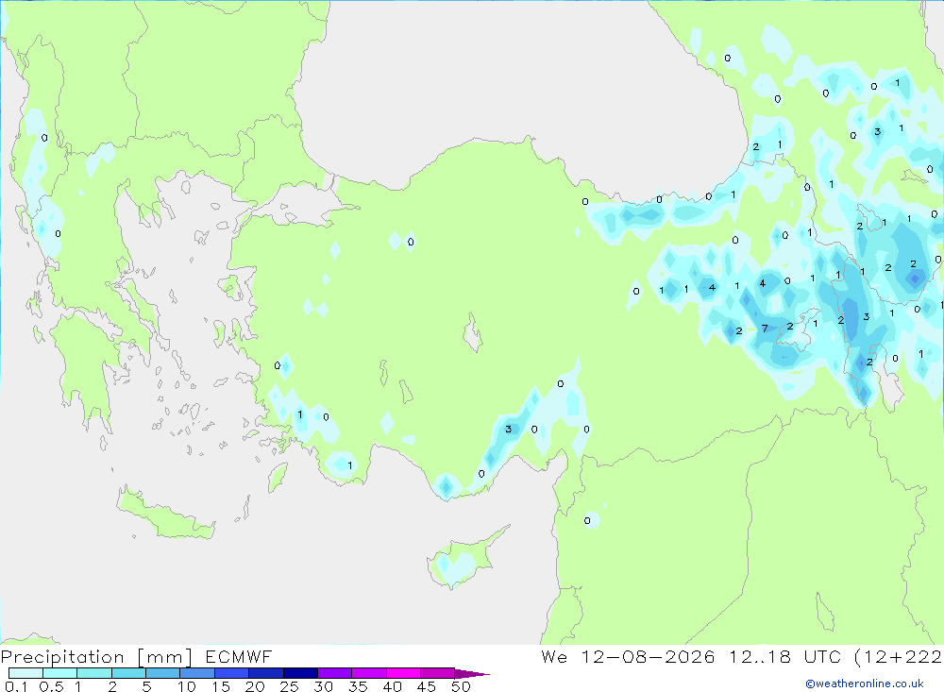Click the '12..18 UTC' time text
The image size is (944, 692).
(784, 656)
